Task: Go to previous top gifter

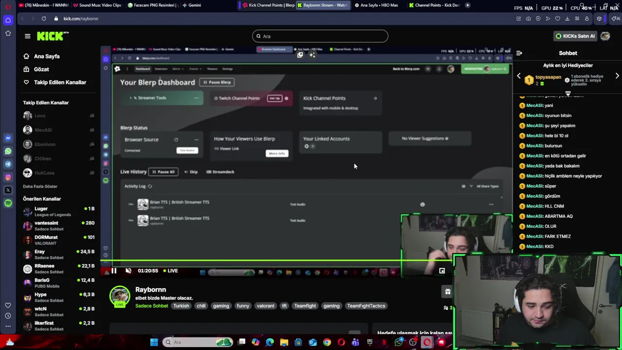Action: (518, 76)
